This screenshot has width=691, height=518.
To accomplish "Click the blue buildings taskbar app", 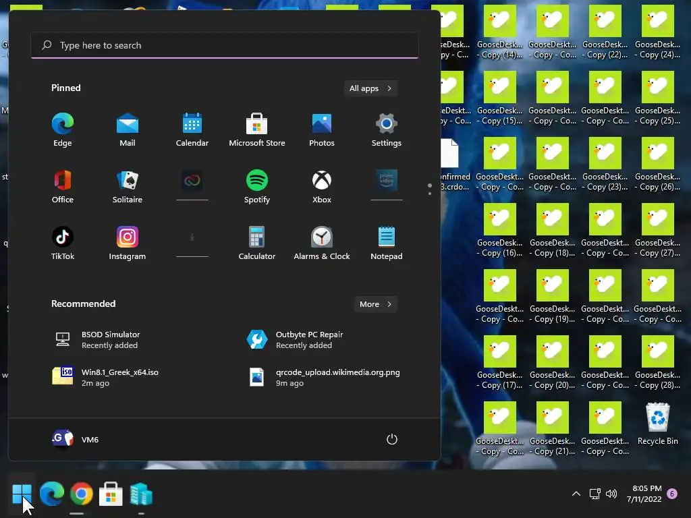I will [141, 494].
